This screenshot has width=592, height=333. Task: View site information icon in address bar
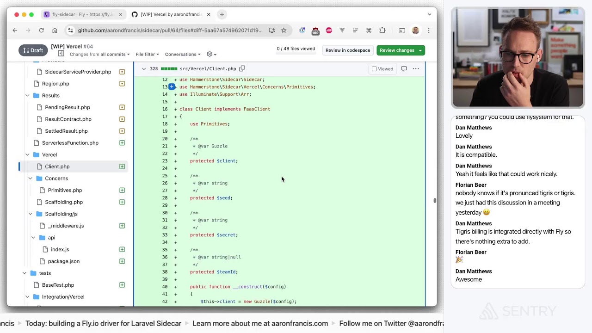[x=70, y=30]
